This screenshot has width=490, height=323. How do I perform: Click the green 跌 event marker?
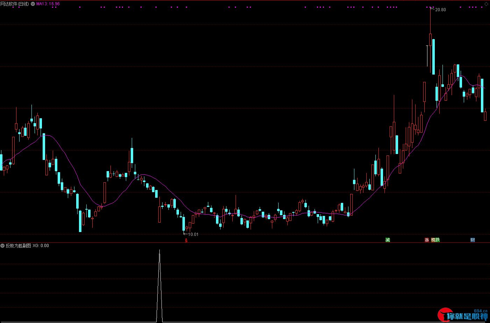pos(438,240)
